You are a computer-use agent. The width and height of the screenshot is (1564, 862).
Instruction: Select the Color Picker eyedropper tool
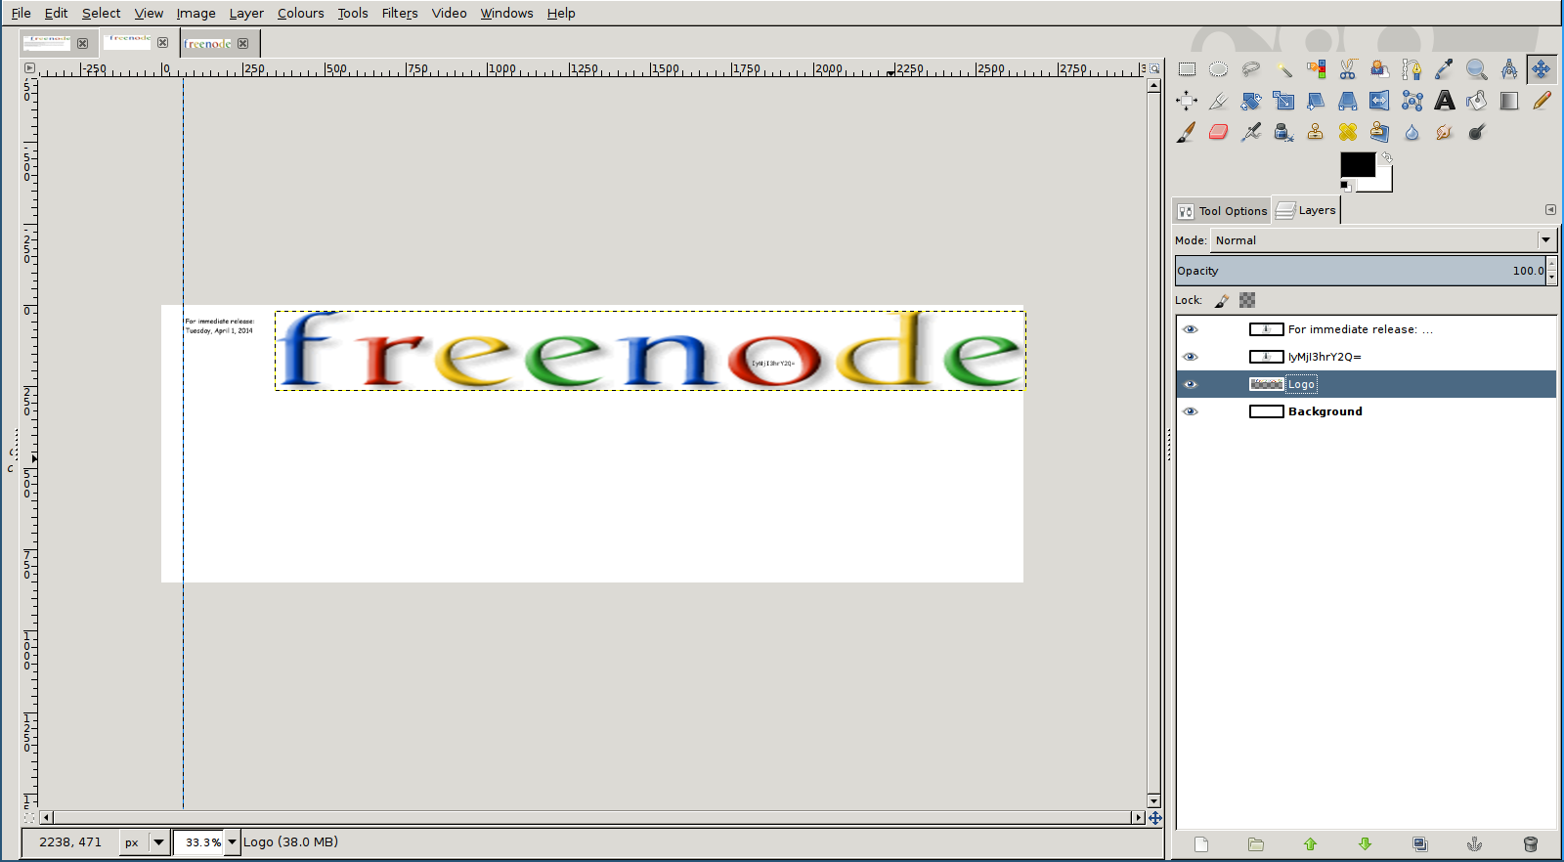pos(1444,69)
